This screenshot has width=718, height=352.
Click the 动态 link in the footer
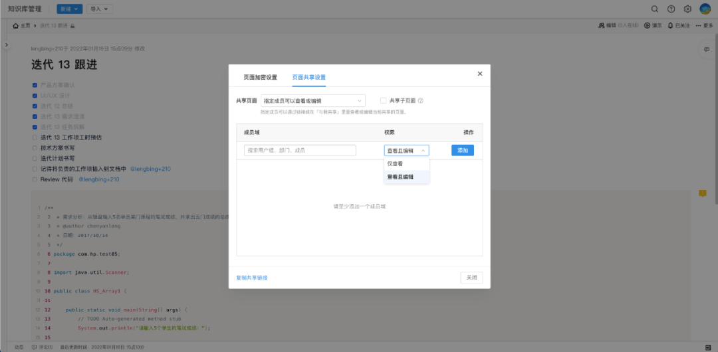19,347
